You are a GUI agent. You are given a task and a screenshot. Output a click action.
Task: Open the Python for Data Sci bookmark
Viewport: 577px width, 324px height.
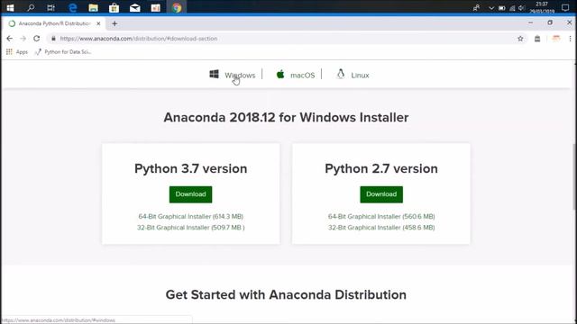[x=63, y=52]
